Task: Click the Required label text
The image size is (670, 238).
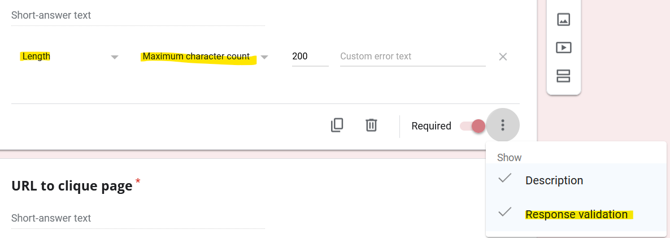Action: click(x=431, y=126)
